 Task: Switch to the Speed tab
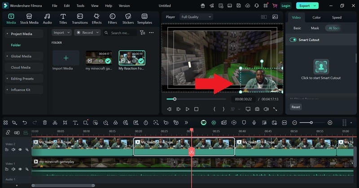click(337, 17)
